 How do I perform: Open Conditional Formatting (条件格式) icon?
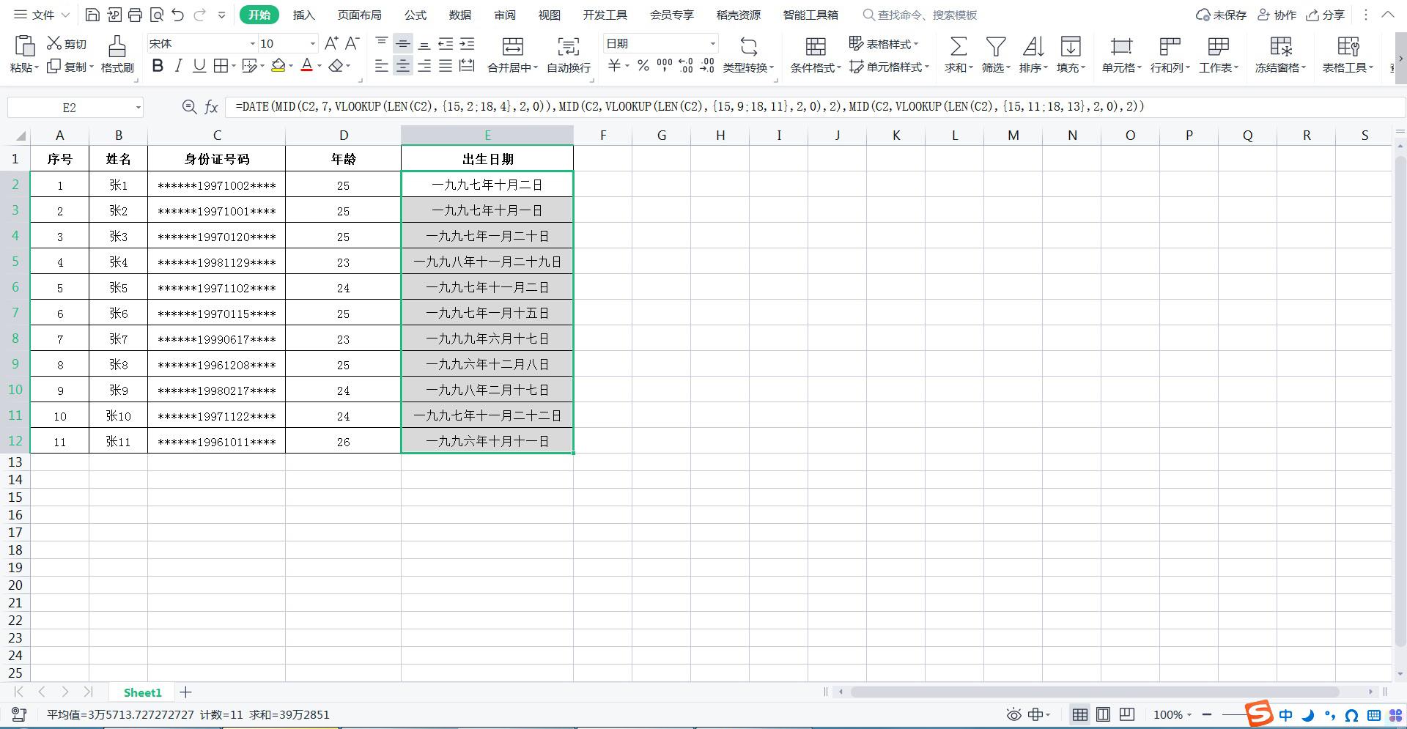(x=815, y=47)
